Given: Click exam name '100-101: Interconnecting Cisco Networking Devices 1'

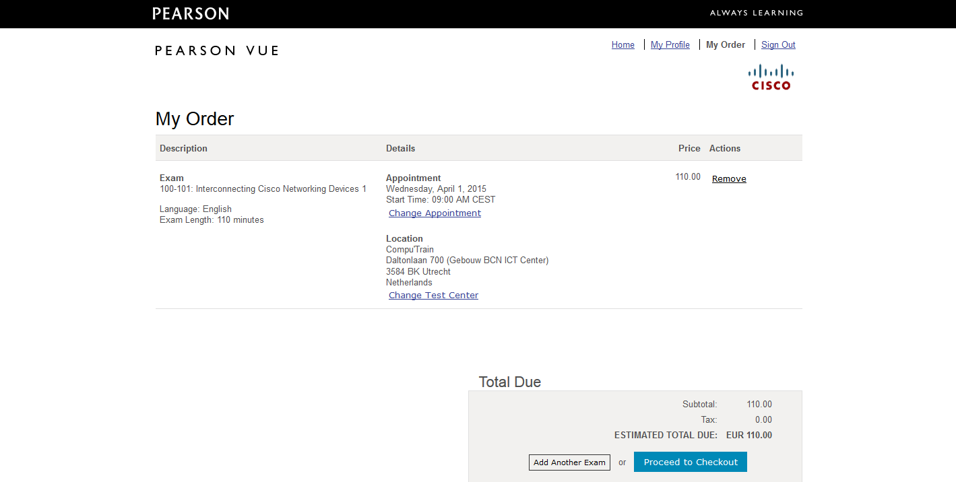Looking at the screenshot, I should pyautogui.click(x=263, y=189).
